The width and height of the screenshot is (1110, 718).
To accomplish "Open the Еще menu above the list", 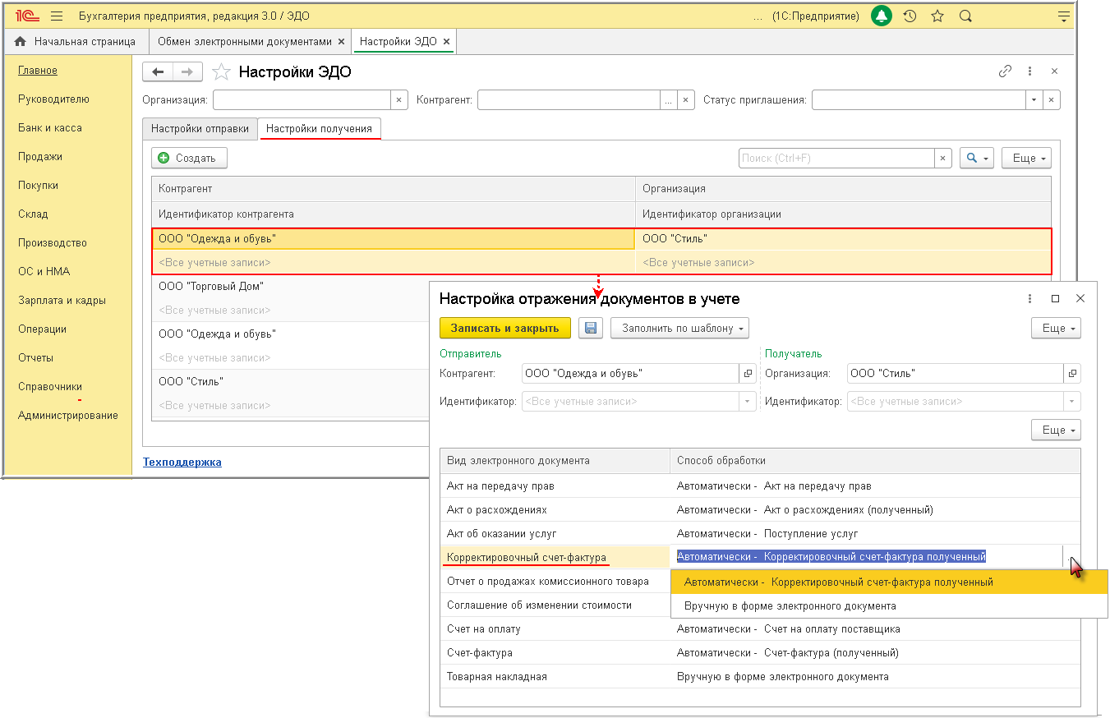I will coord(1026,158).
